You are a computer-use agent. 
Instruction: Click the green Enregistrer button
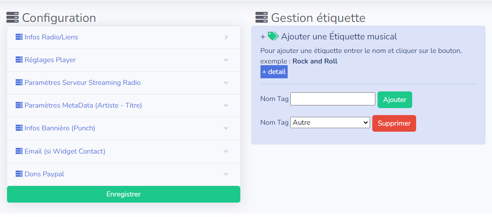coord(124,194)
